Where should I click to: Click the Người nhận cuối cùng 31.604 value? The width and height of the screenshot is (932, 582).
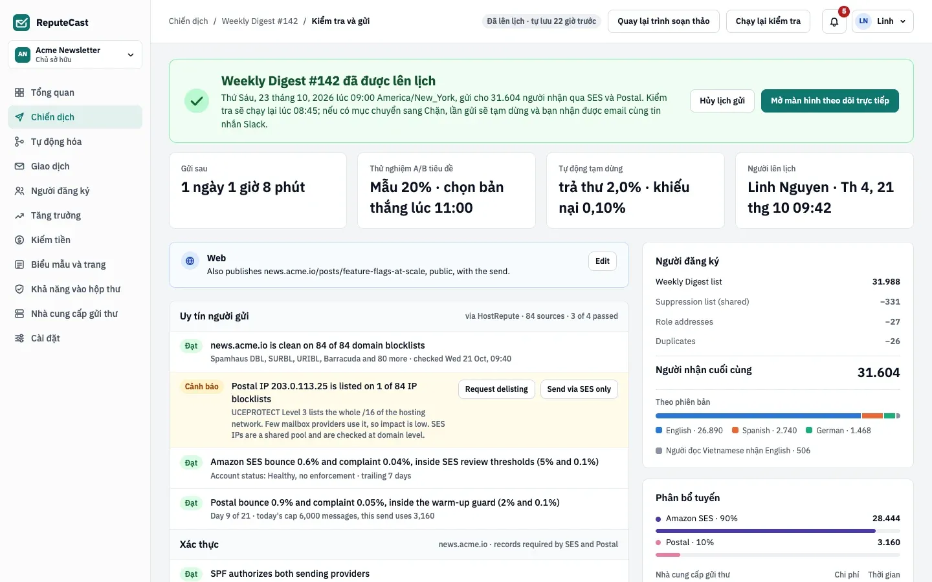pos(878,372)
